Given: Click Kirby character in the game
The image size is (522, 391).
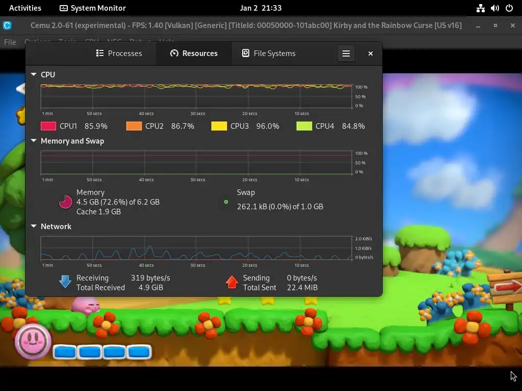Looking at the screenshot, I should pyautogui.click(x=86, y=306).
